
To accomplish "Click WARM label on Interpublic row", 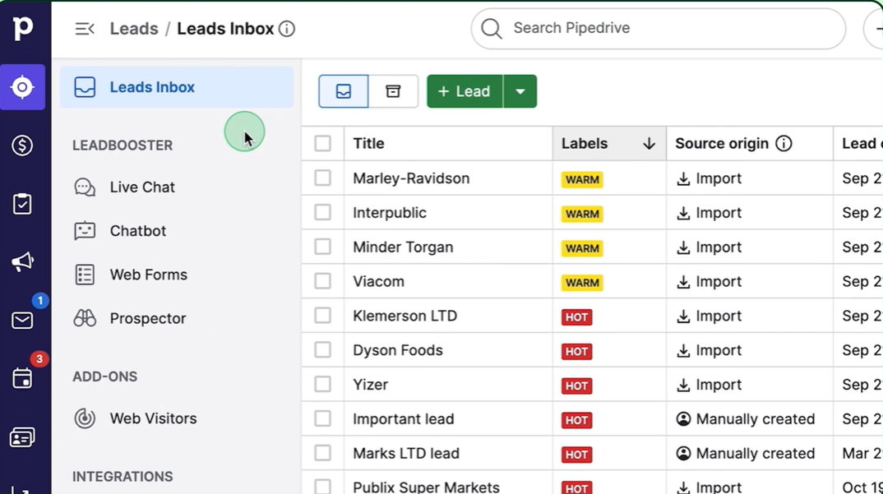I will coord(582,214).
